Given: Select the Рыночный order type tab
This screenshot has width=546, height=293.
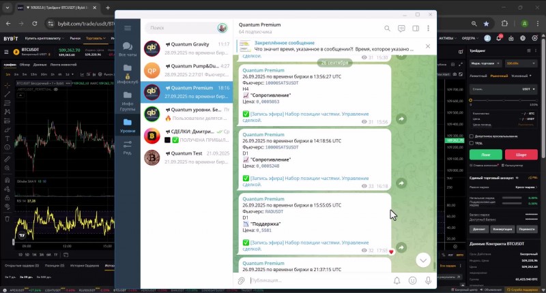Looking at the screenshot, I should coord(499,76).
